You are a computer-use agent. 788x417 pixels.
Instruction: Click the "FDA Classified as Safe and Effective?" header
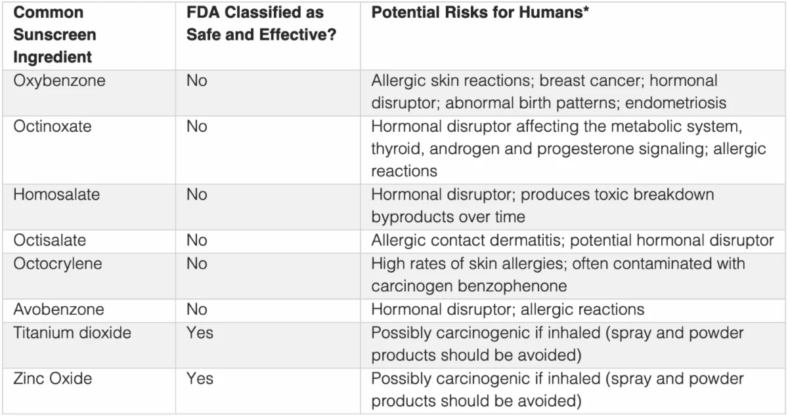coord(261,24)
